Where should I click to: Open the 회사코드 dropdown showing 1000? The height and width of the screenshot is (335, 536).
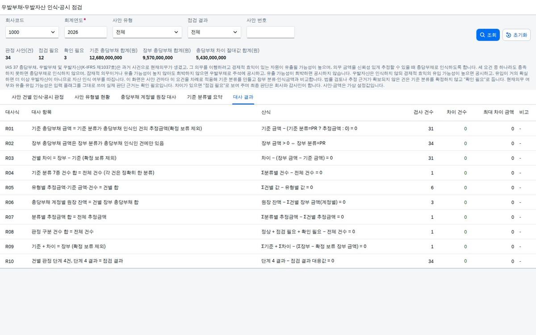click(32, 32)
